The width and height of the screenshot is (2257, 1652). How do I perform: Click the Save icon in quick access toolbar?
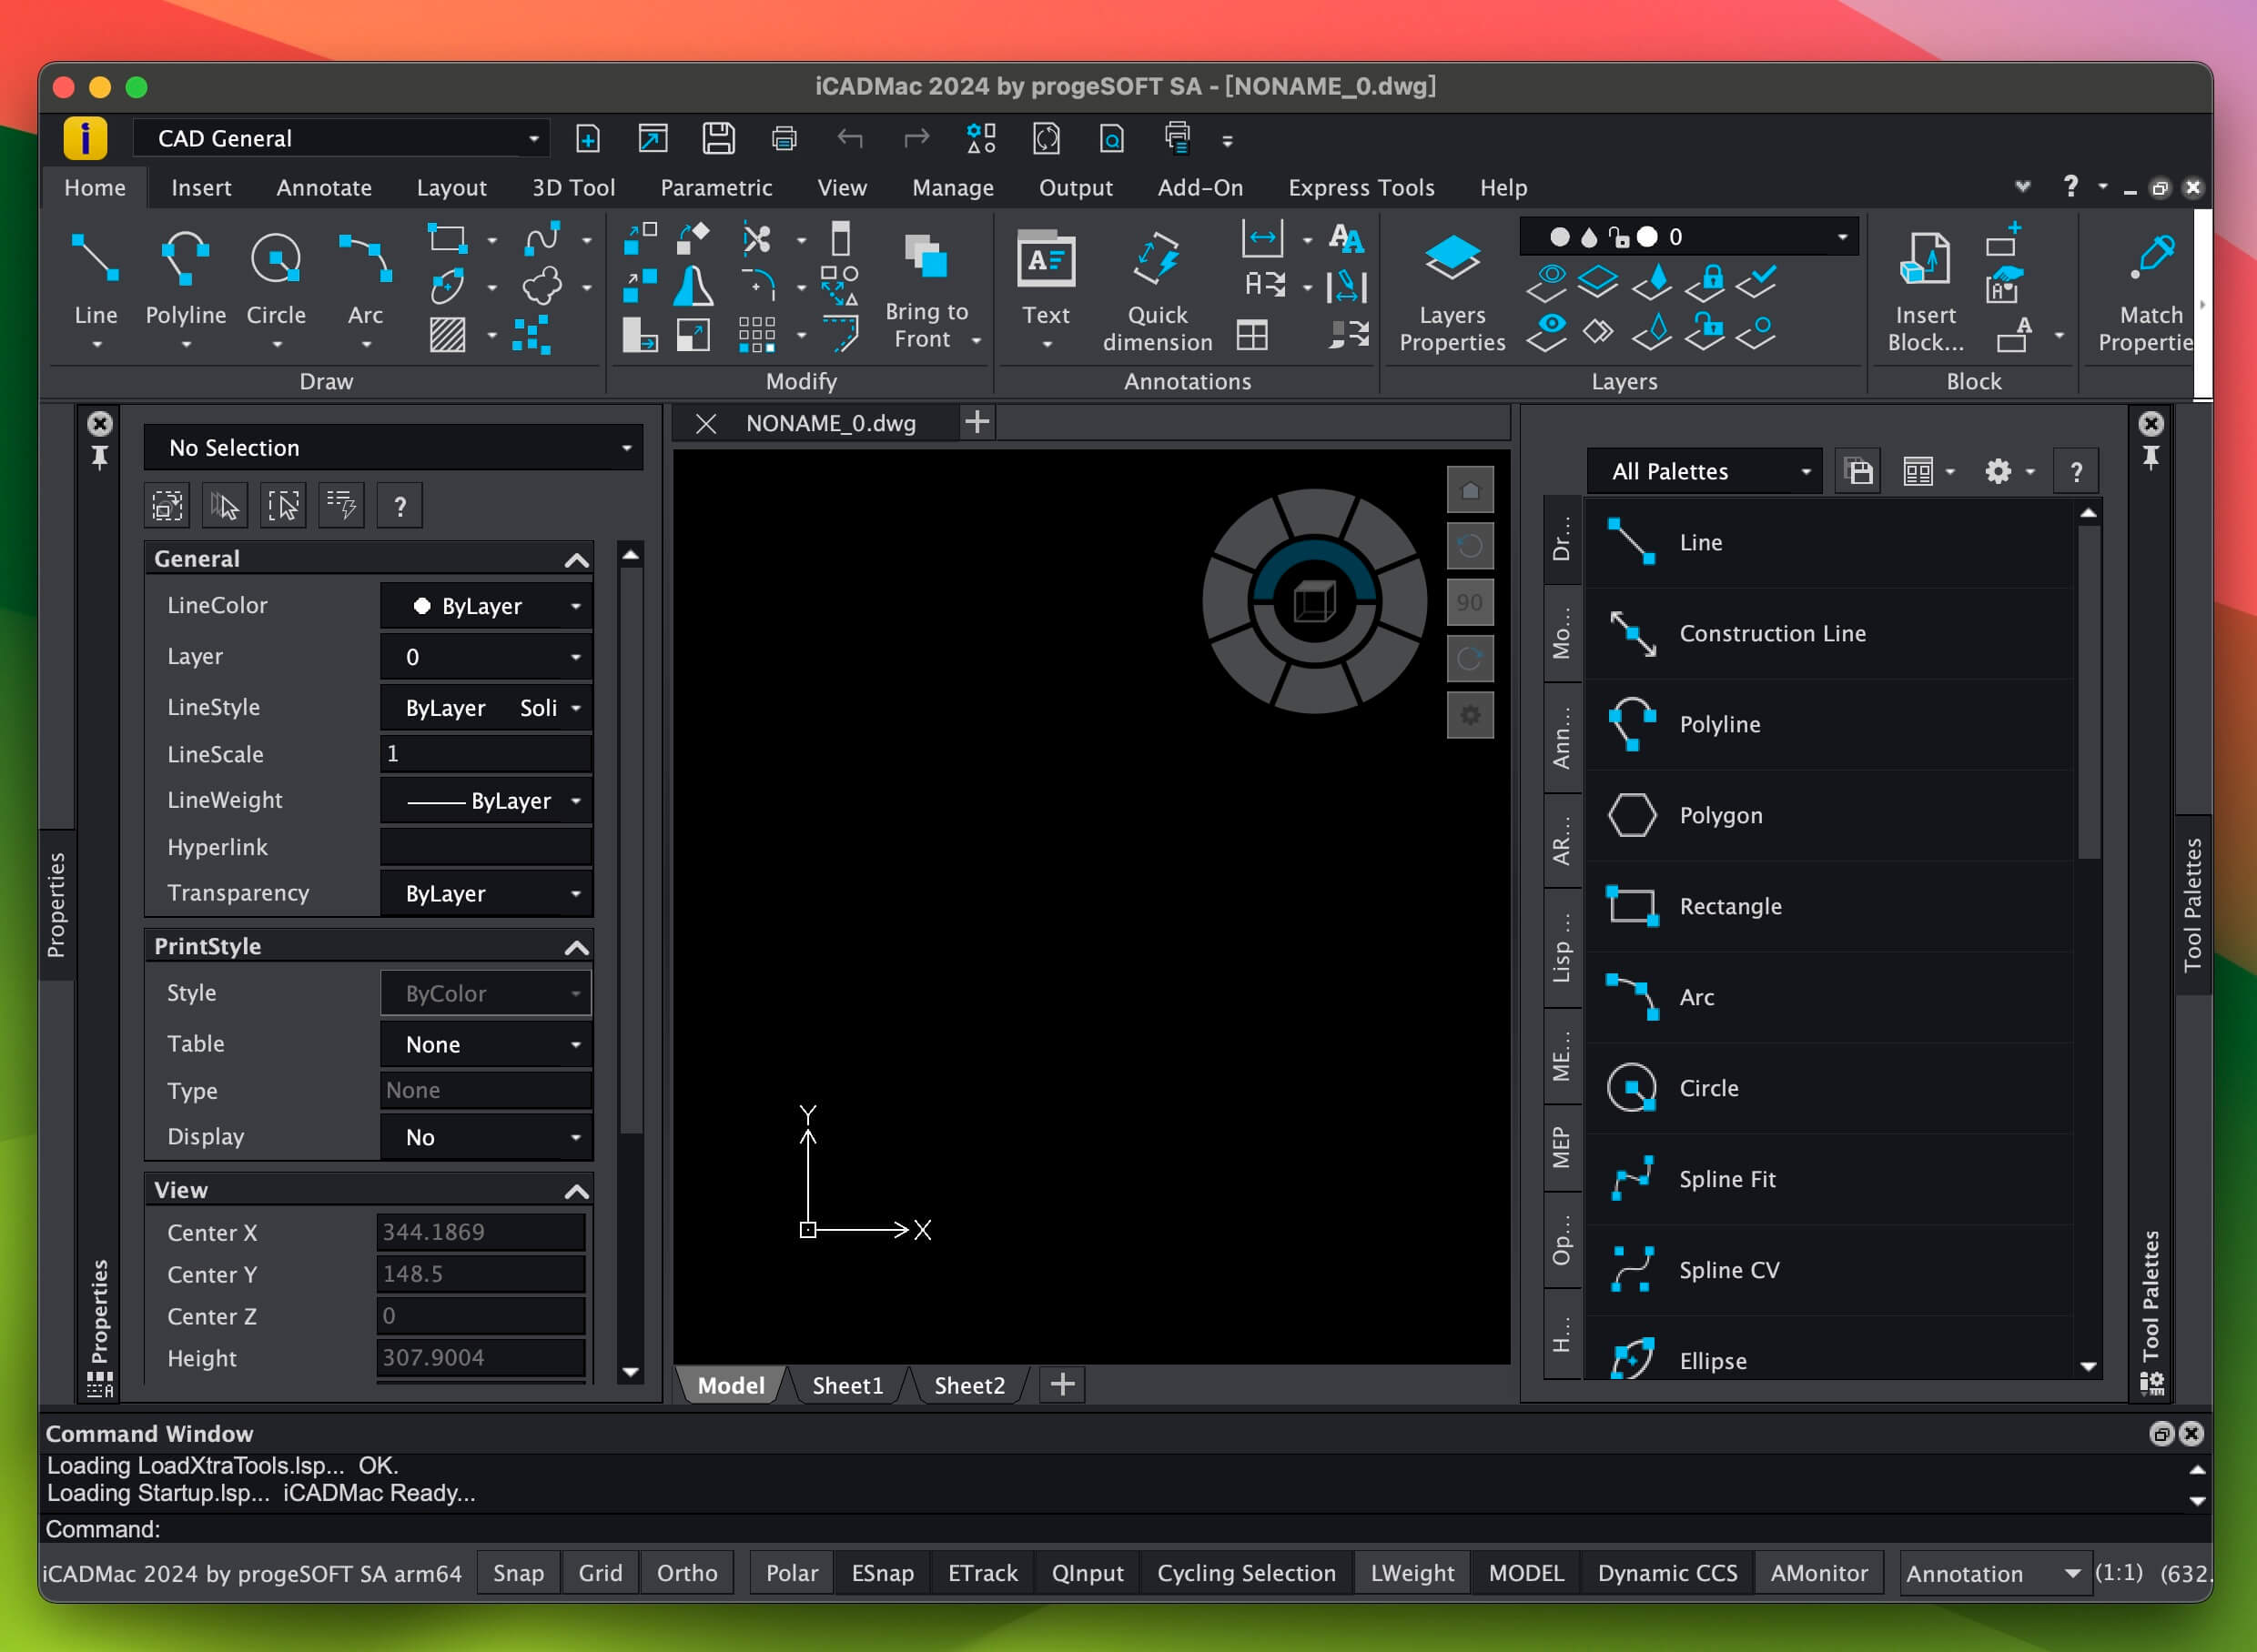(718, 138)
